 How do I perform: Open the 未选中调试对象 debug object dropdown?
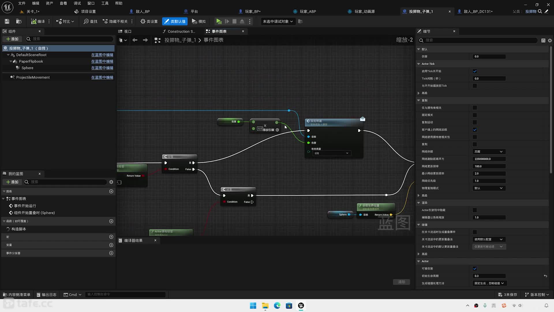pos(278,21)
